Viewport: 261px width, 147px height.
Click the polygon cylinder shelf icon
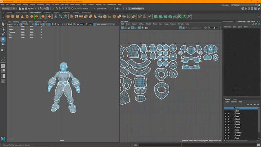pyautogui.click(x=18, y=16)
